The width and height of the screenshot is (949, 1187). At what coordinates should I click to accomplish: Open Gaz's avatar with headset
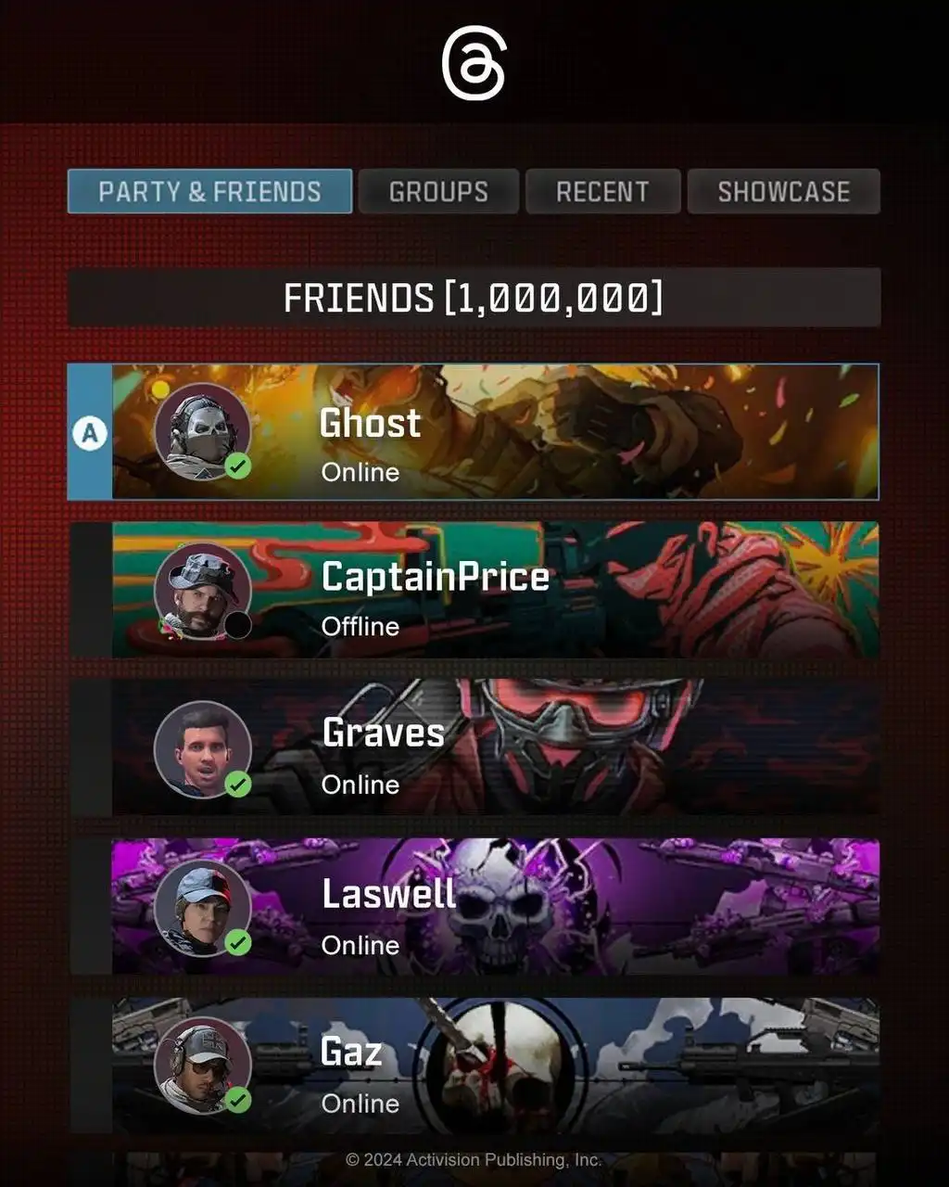(202, 1066)
